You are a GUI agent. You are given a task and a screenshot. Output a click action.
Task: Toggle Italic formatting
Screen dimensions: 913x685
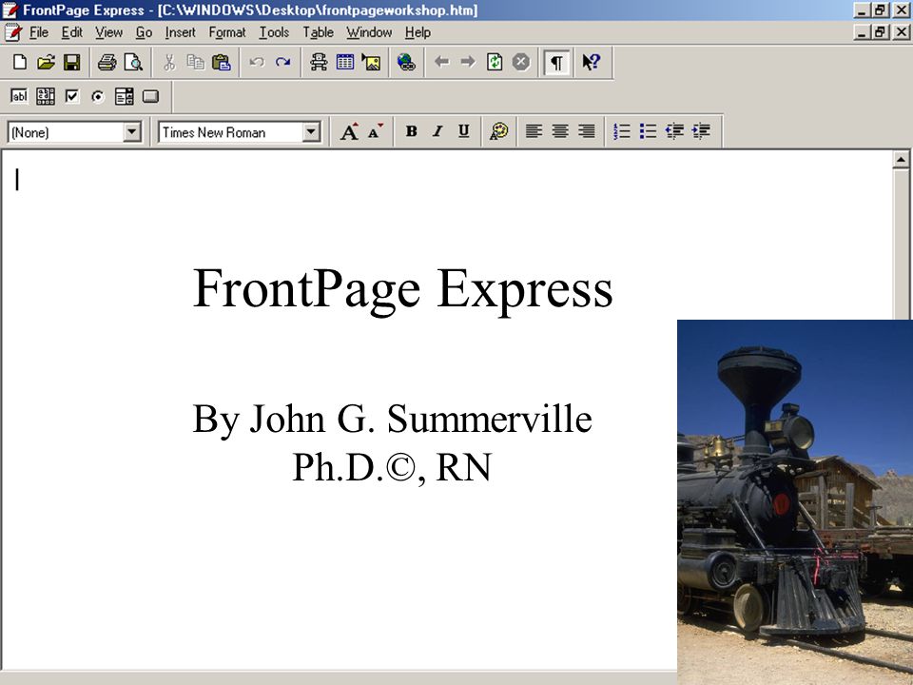click(x=437, y=131)
